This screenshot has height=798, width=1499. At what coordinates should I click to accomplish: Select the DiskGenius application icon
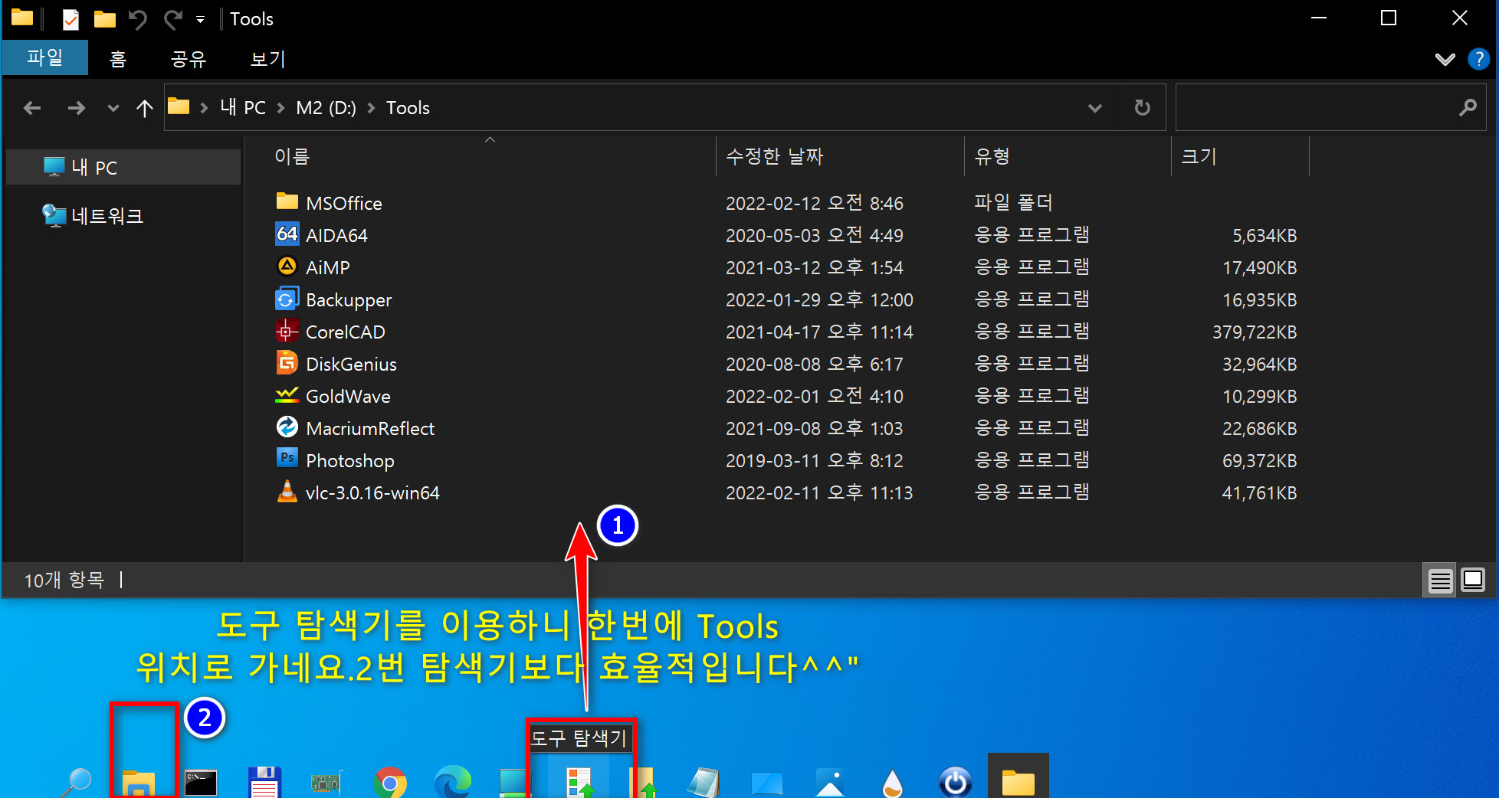point(287,362)
